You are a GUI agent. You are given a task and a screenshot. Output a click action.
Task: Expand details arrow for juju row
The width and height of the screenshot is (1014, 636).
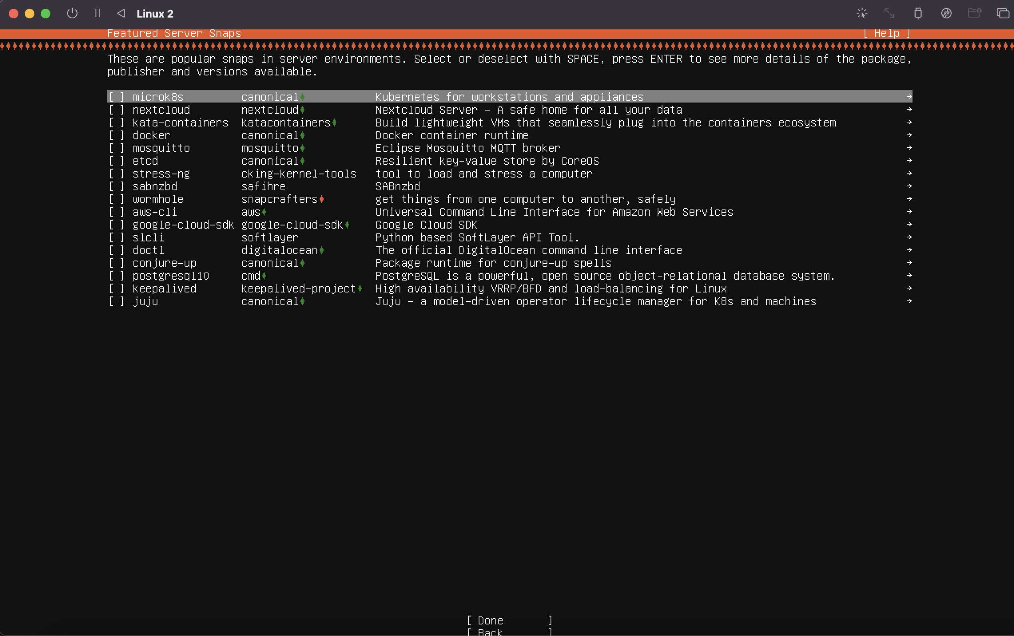point(909,301)
